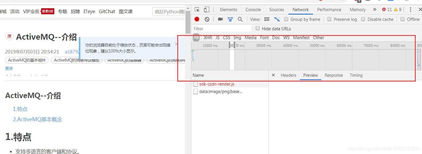Toggle the network overview view icon
The image size is (422, 154).
pyautogui.click(x=277, y=19)
